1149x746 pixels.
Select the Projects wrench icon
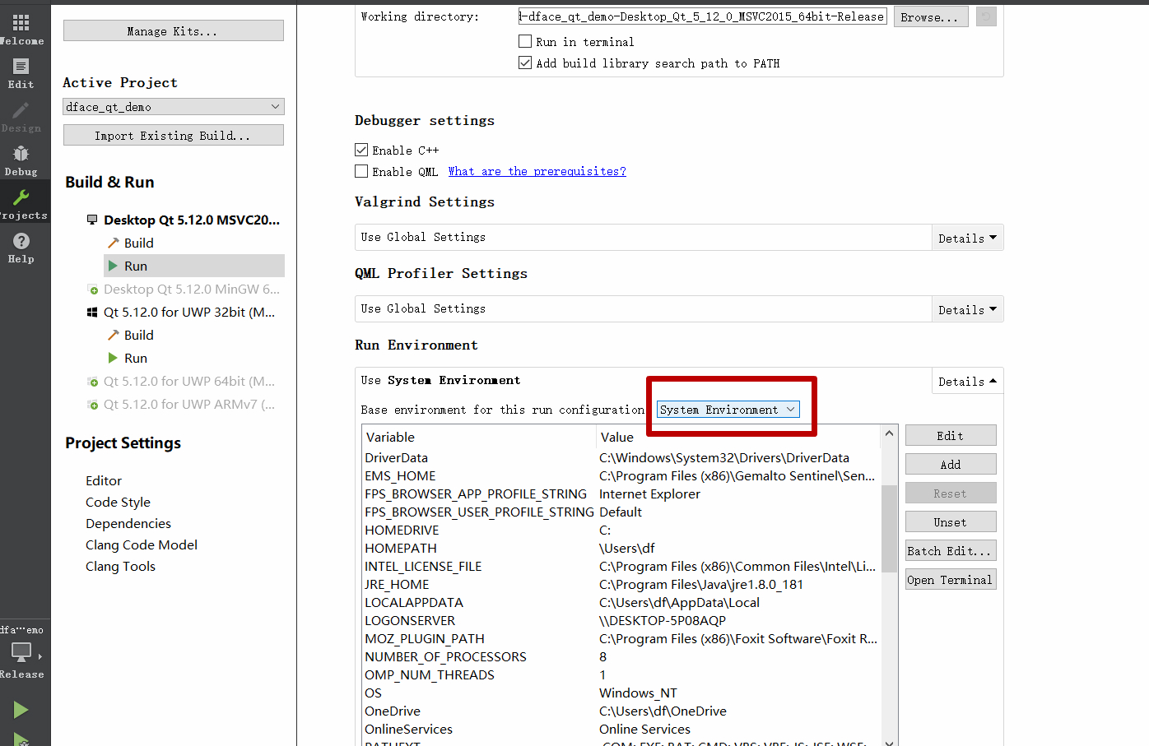(21, 203)
